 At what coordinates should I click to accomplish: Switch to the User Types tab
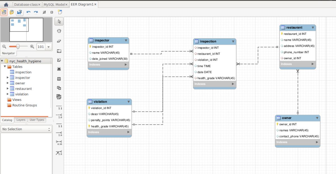coord(37,120)
